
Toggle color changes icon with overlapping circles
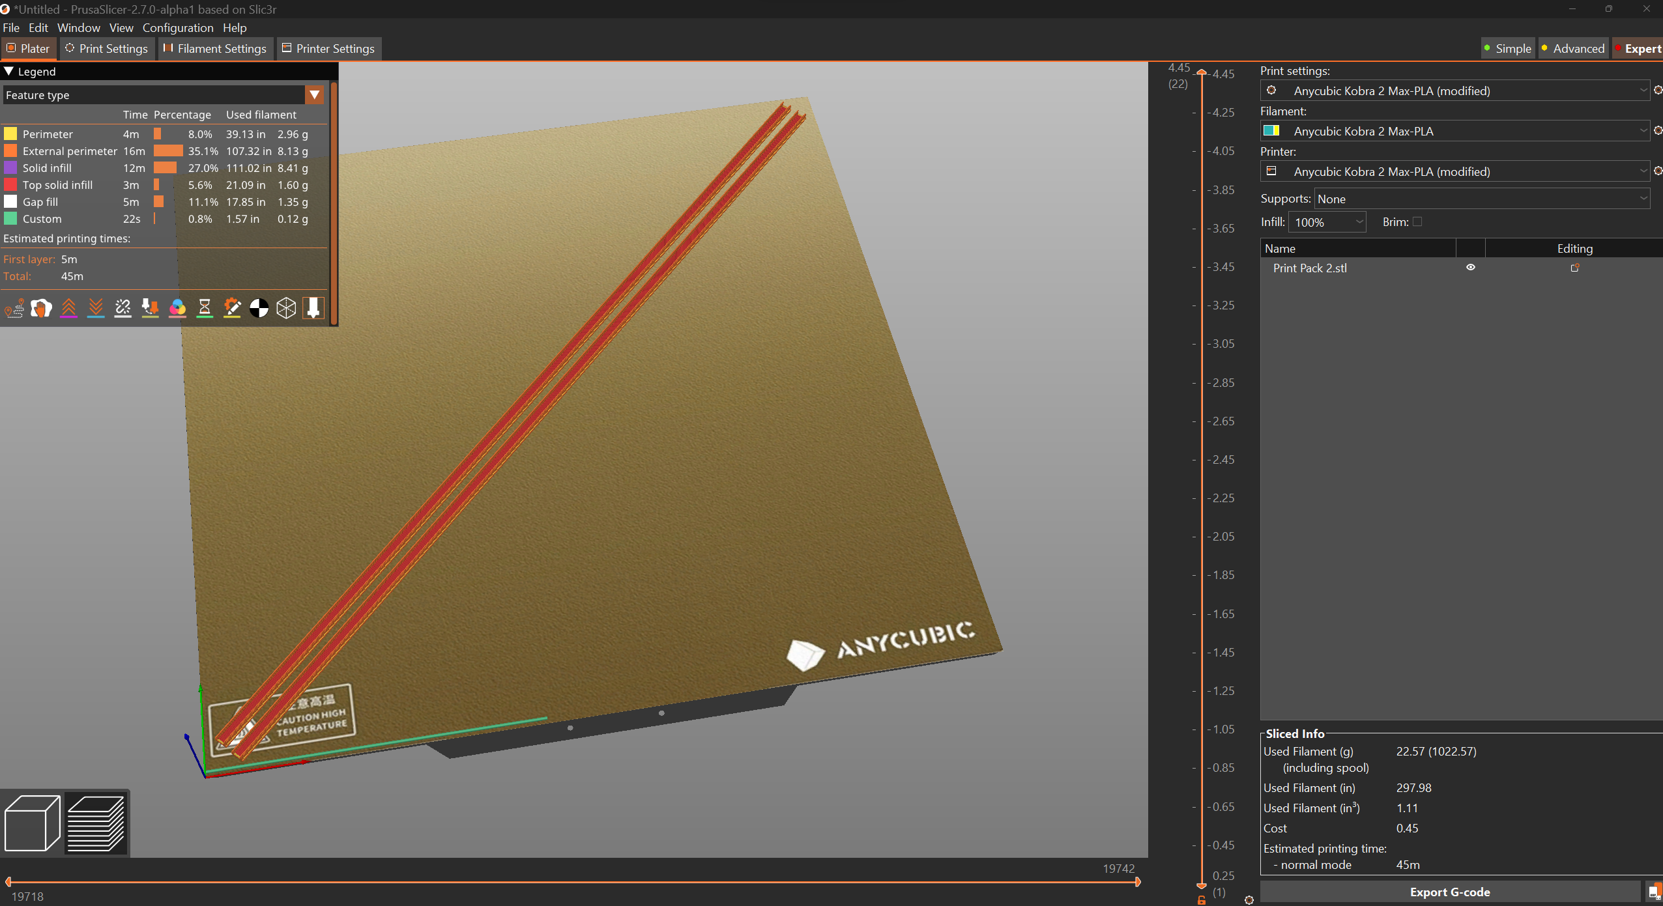(x=177, y=308)
